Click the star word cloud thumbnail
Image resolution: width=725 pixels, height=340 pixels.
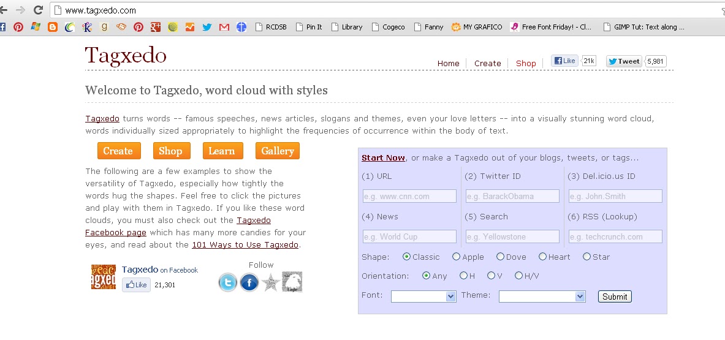coord(270,282)
